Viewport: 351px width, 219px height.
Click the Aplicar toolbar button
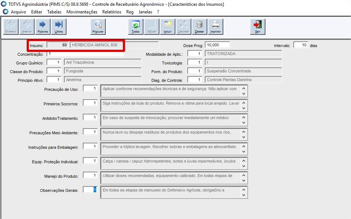(x=152, y=26)
